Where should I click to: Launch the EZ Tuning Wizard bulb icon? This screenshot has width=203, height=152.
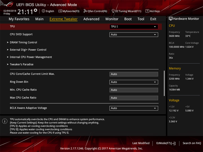113,11
